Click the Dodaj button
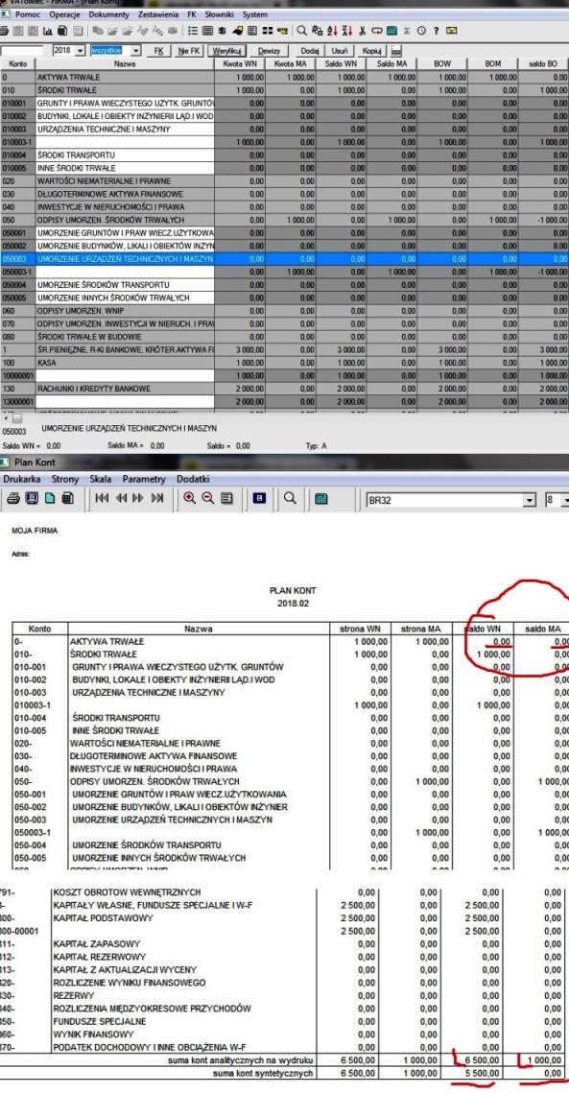Image resolution: width=569 pixels, height=1094 pixels. (310, 51)
